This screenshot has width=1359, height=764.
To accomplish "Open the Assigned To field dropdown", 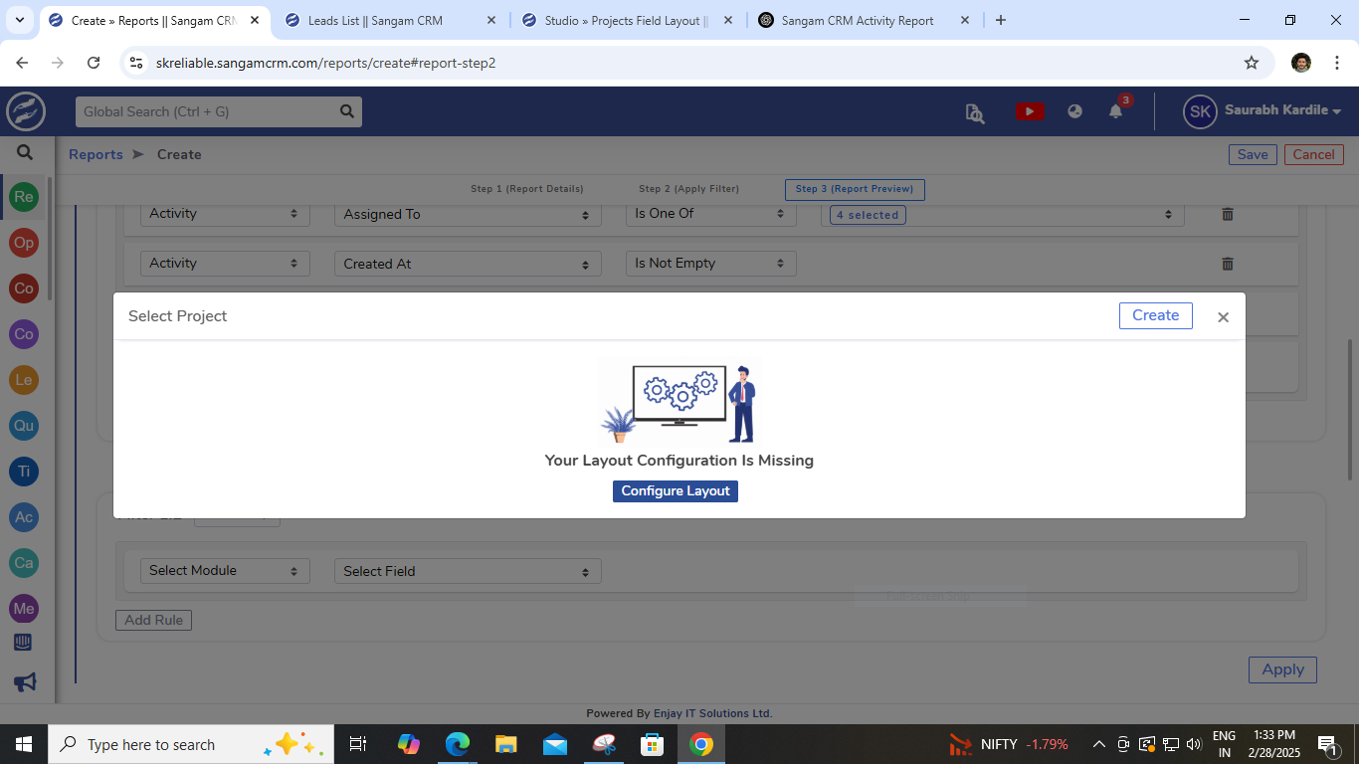I will 468,214.
